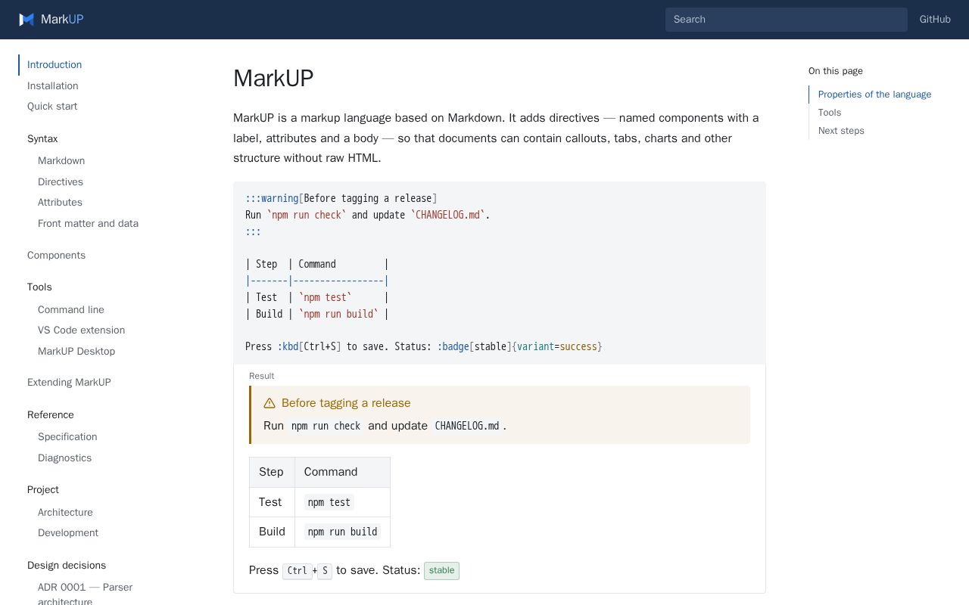Go to Extending MarkUP
This screenshot has height=605, width=969.
[x=69, y=383]
